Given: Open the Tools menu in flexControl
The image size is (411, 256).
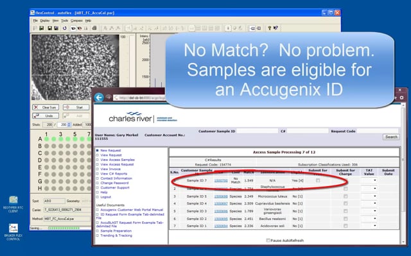Looking at the screenshot, I should [x=64, y=21].
